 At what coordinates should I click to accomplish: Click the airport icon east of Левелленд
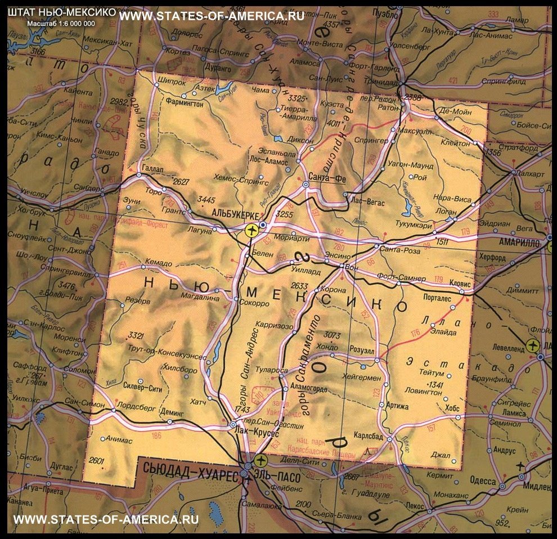pos(532,345)
